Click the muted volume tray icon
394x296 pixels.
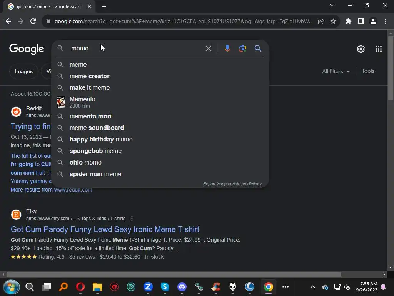pos(347,287)
